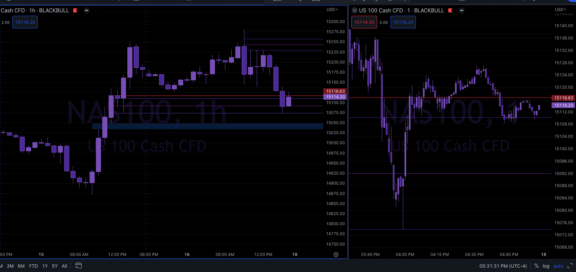
Task: Click the 15300.00 label on left price axis
Action: [335, 22]
